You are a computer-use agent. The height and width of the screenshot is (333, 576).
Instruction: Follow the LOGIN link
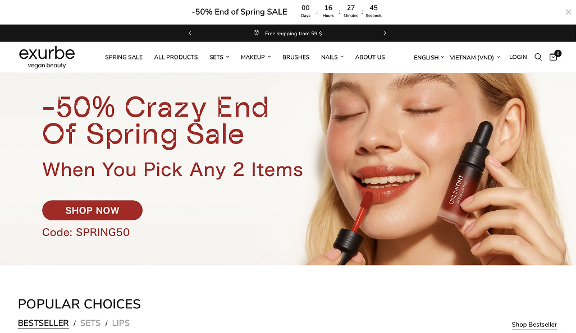(x=518, y=57)
